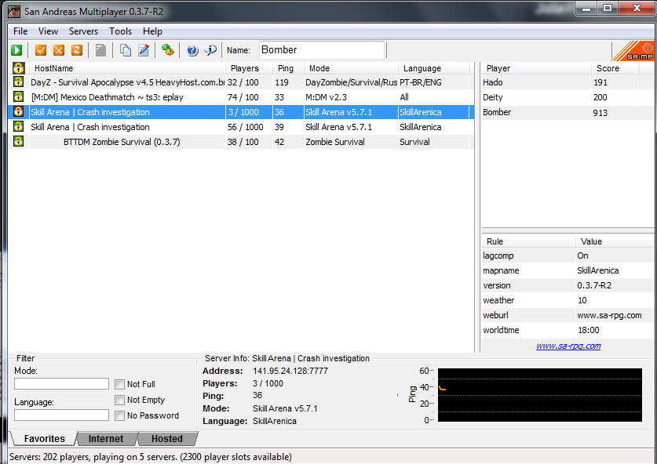Click the Rule column header
657x464 pixels.
529,241
